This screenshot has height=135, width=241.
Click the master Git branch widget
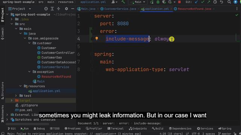224,133
